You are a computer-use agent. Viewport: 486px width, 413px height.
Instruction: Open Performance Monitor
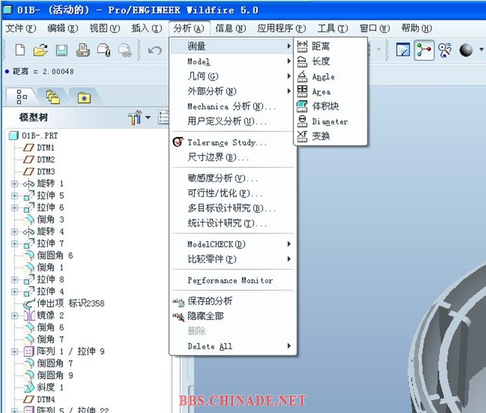[232, 280]
